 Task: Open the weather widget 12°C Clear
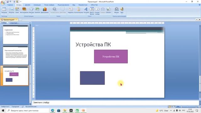coord(162,110)
